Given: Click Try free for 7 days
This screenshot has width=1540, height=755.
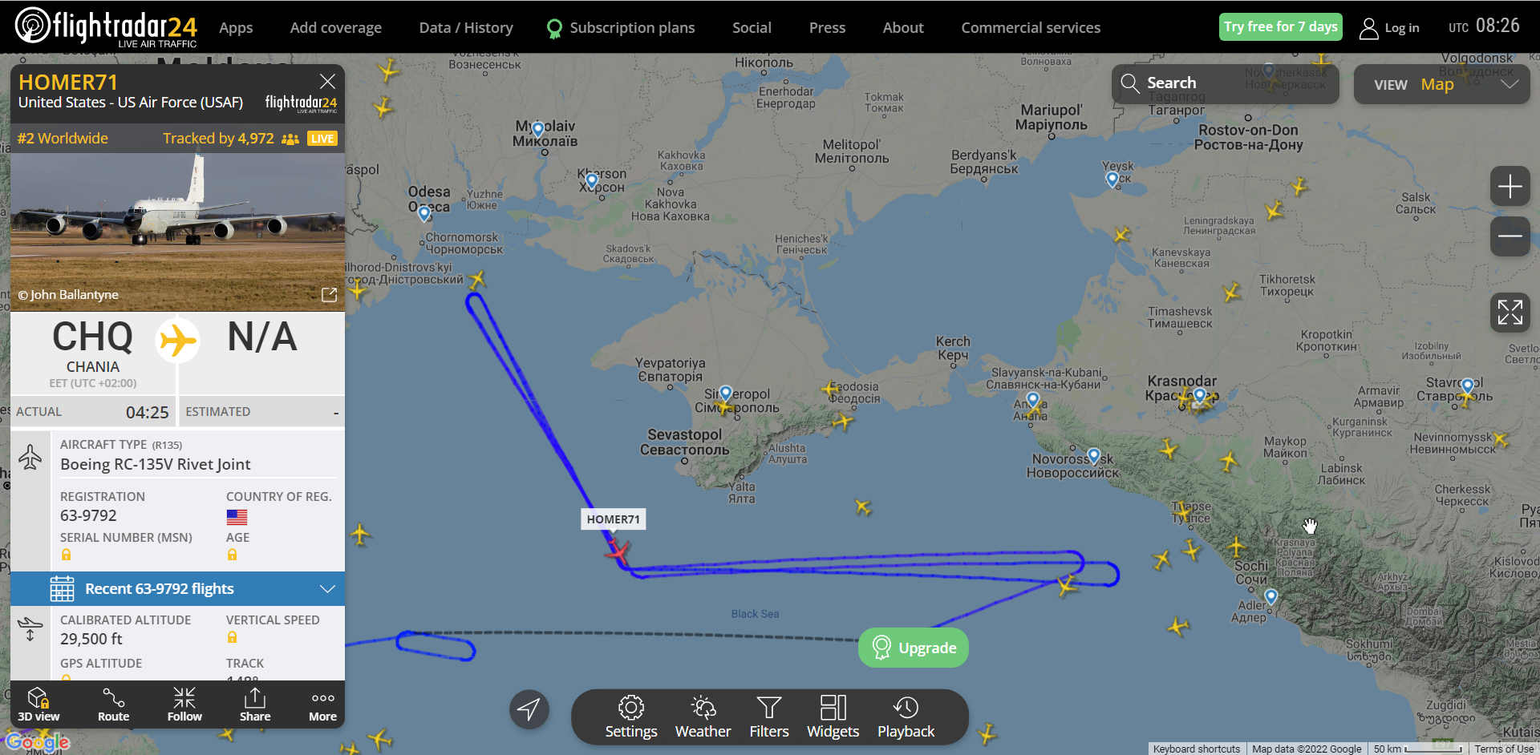Looking at the screenshot, I should [1280, 26].
